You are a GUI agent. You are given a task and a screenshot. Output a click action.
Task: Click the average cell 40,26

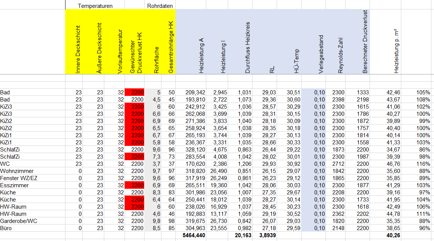393,235
